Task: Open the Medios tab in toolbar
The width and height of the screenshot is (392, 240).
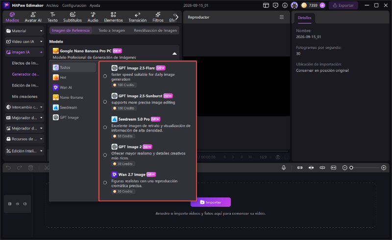Action: 12,17
